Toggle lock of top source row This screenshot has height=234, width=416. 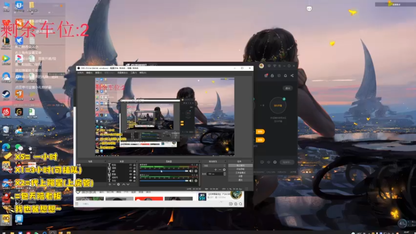(135, 164)
